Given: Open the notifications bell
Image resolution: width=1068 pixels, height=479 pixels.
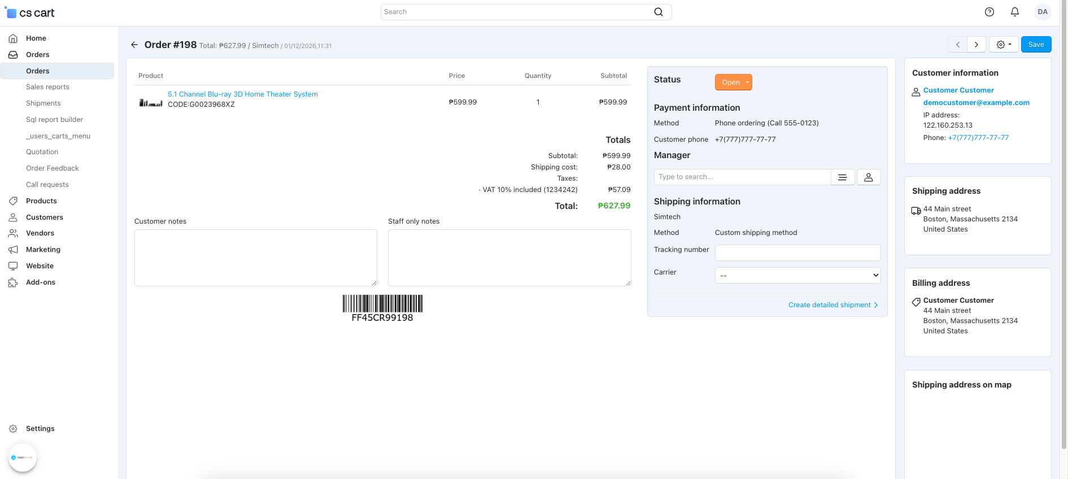Looking at the screenshot, I should tap(1014, 12).
